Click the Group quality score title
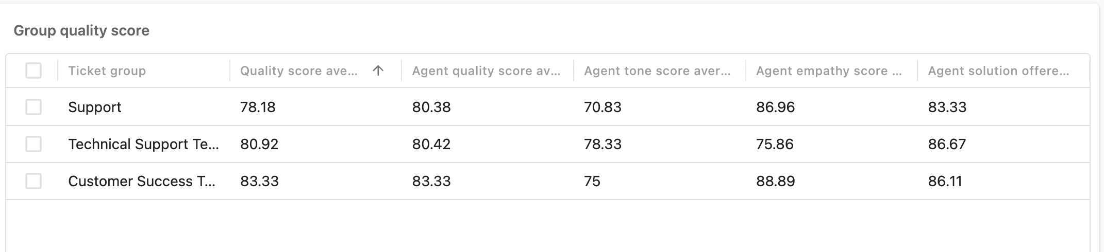Screen dimensions: 1104x252 (x=81, y=30)
